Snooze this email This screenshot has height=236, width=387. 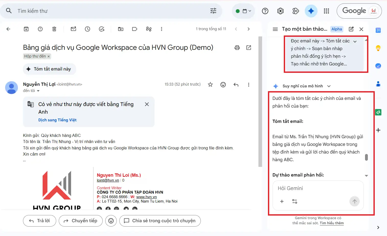tap(88, 29)
